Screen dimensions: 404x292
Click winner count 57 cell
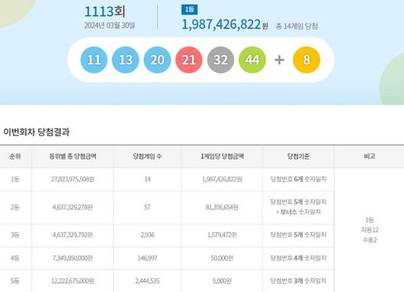pyautogui.click(x=147, y=207)
